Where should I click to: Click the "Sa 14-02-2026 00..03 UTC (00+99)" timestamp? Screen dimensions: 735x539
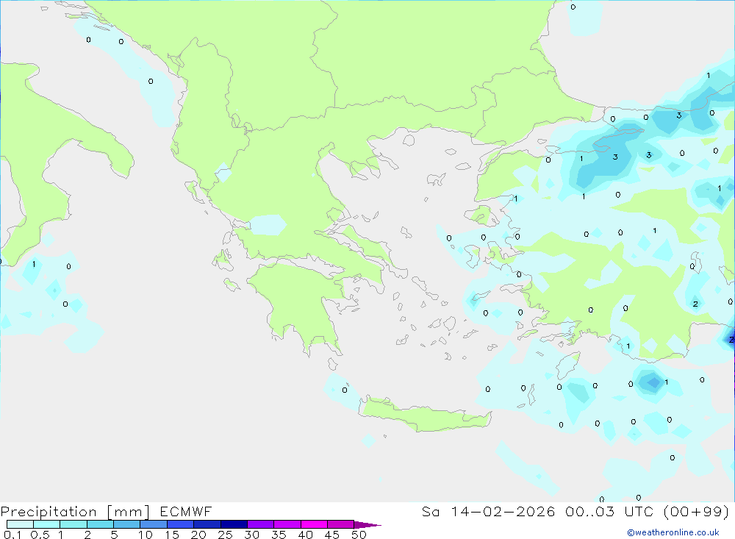(x=576, y=512)
